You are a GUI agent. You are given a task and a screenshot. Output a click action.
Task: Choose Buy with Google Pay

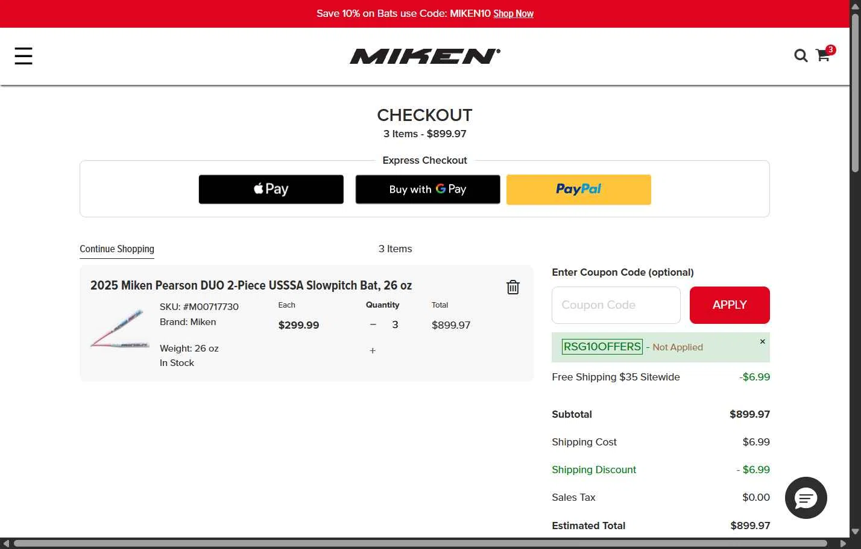coord(427,189)
